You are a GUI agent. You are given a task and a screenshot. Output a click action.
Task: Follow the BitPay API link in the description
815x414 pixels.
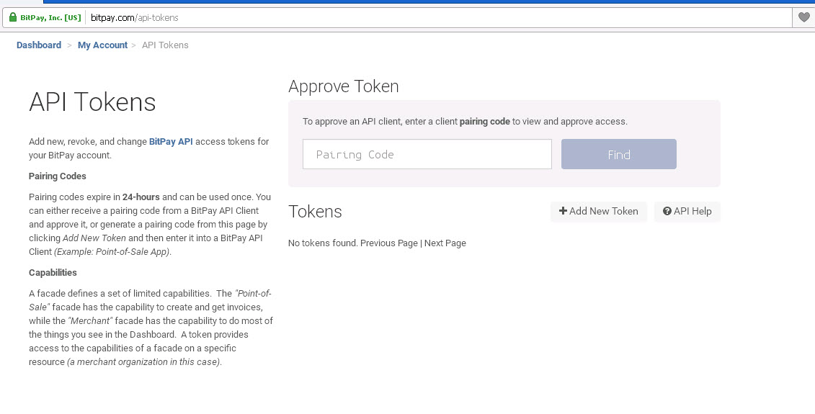tap(171, 141)
